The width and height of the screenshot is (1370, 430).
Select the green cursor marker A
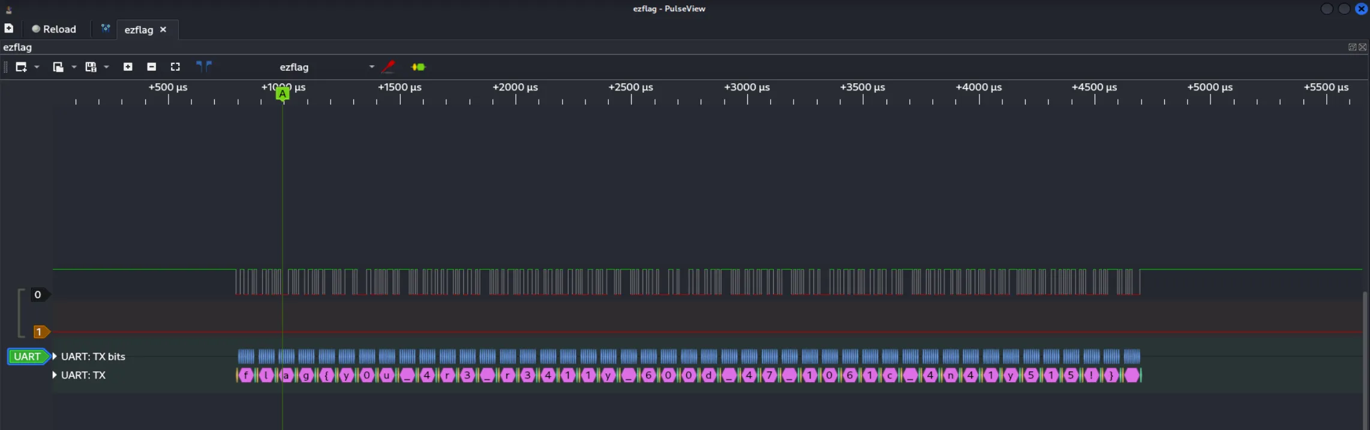coord(283,94)
